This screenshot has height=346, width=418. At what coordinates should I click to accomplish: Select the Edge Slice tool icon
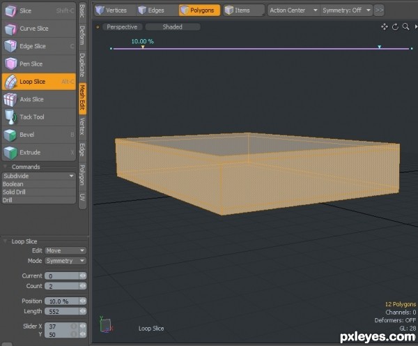[10, 46]
